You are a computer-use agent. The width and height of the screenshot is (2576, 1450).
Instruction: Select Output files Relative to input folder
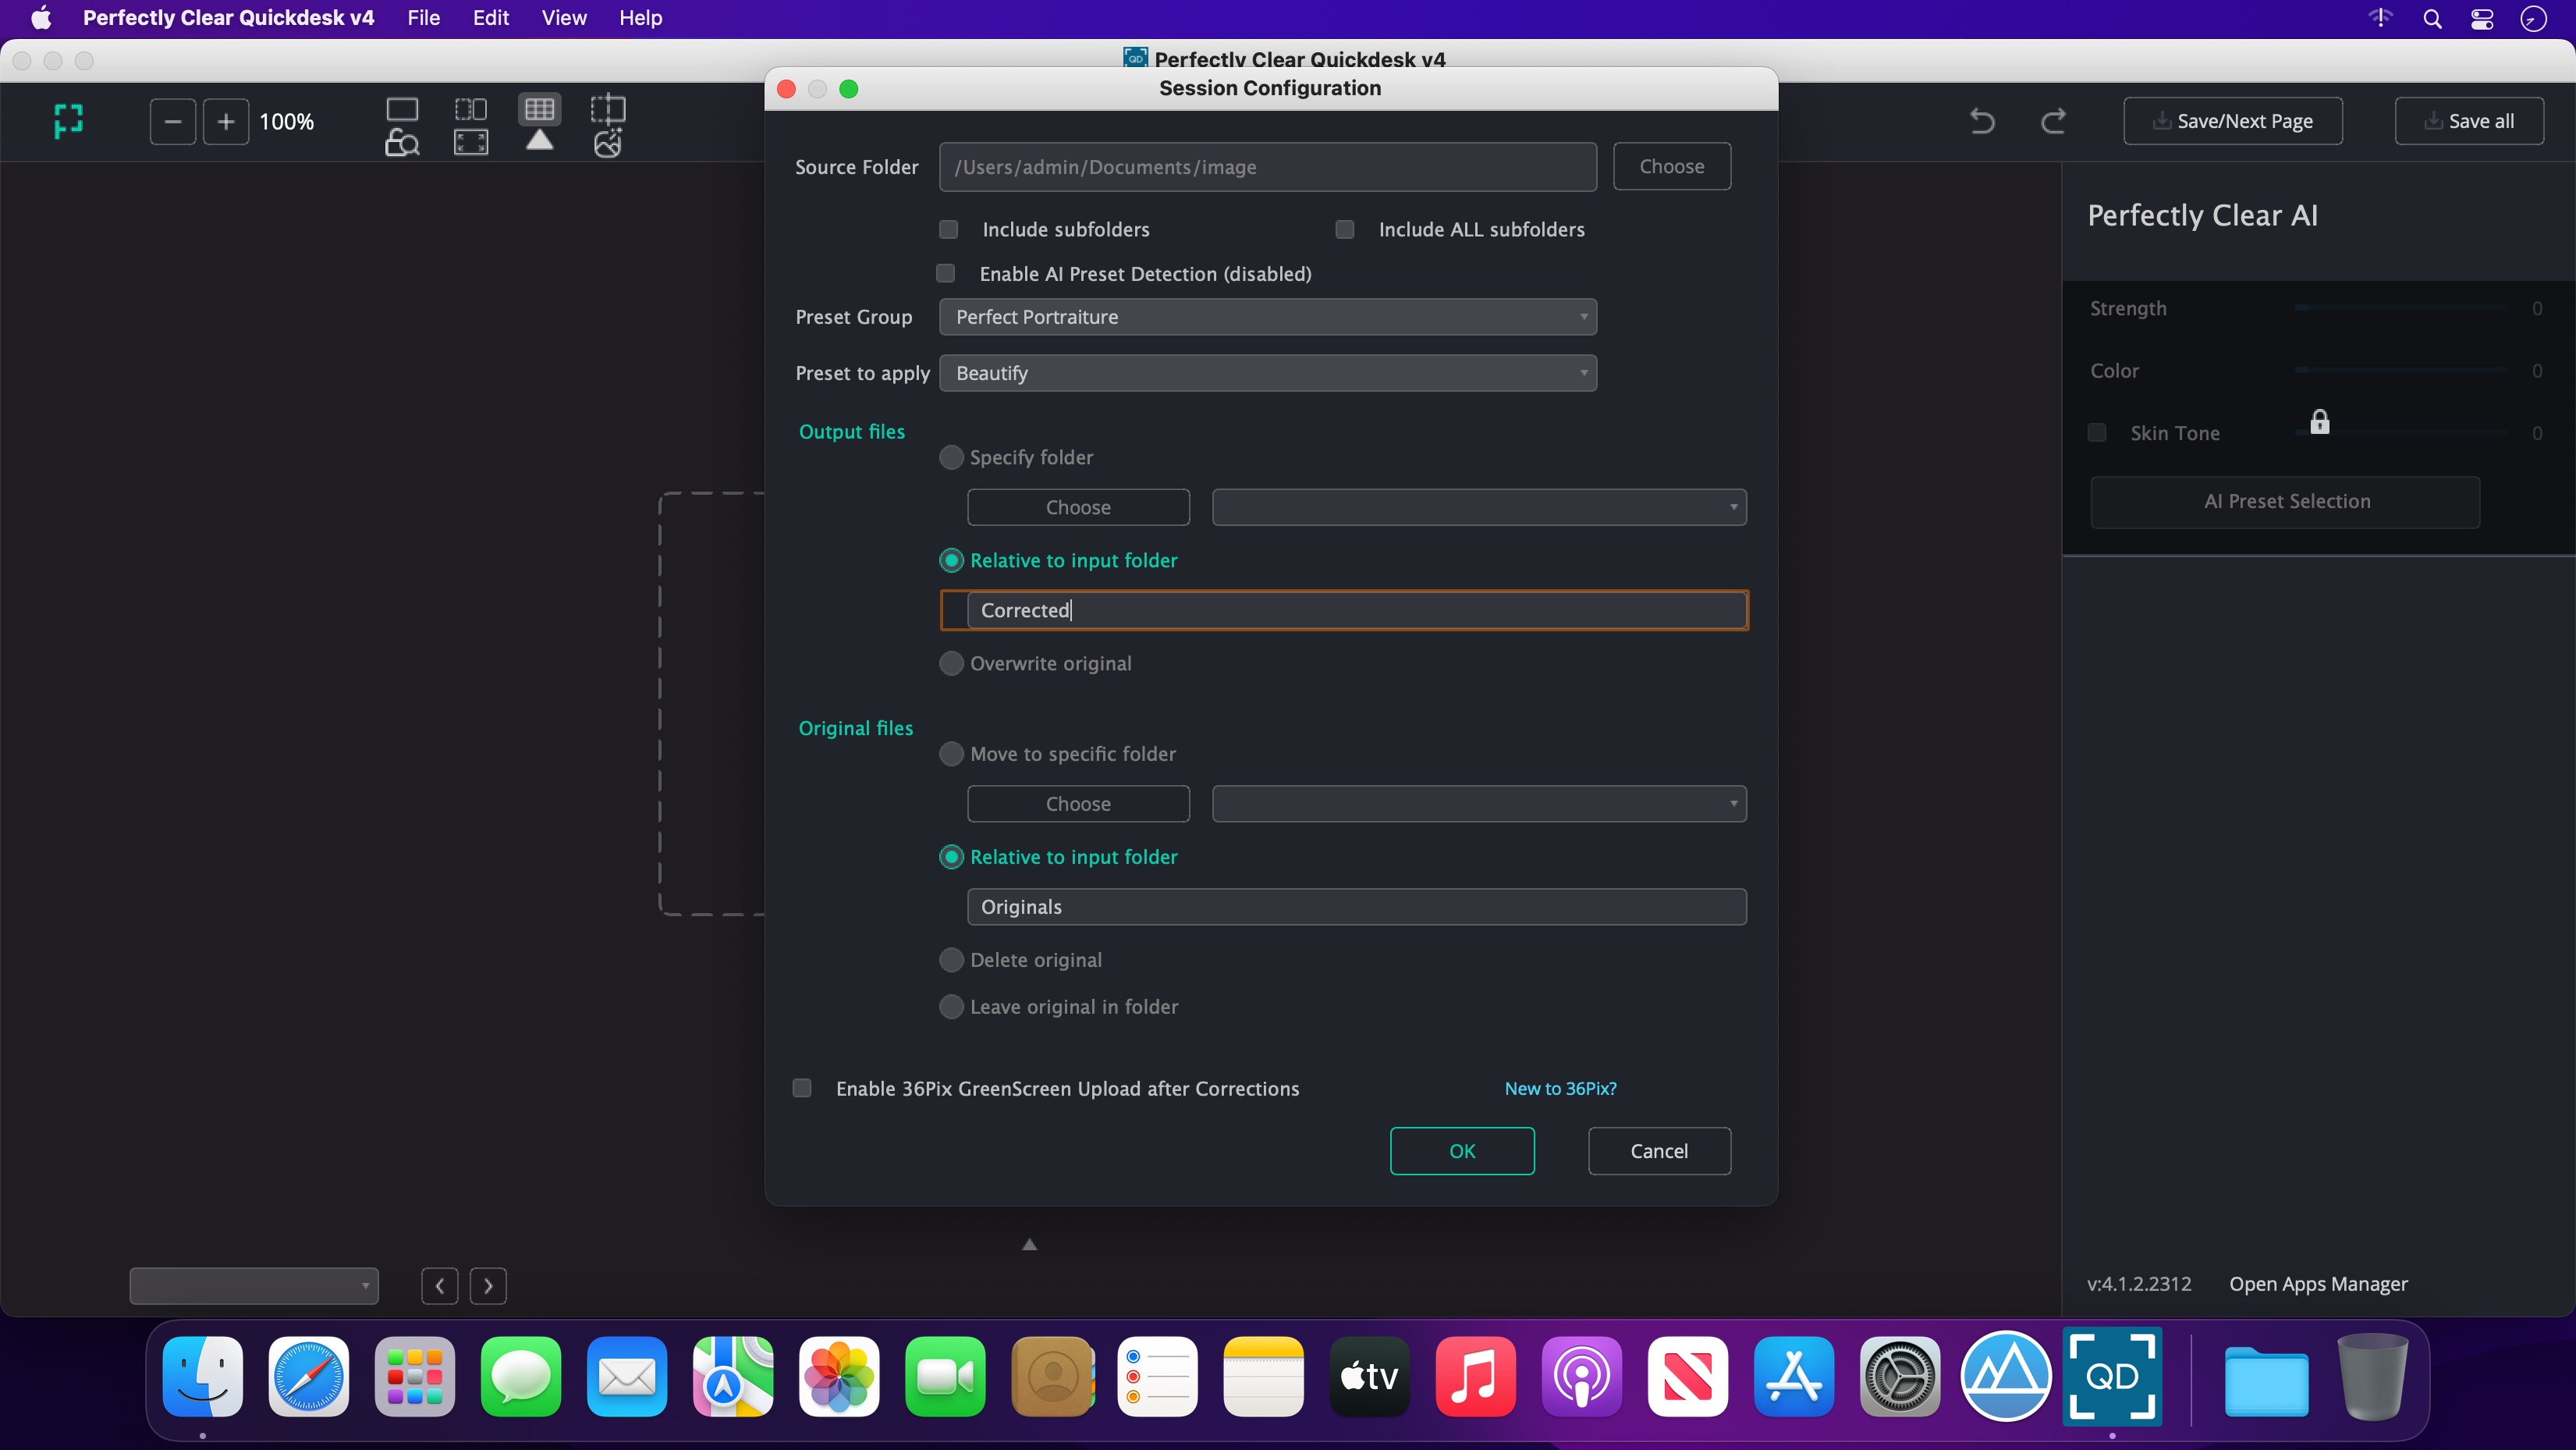(x=951, y=561)
